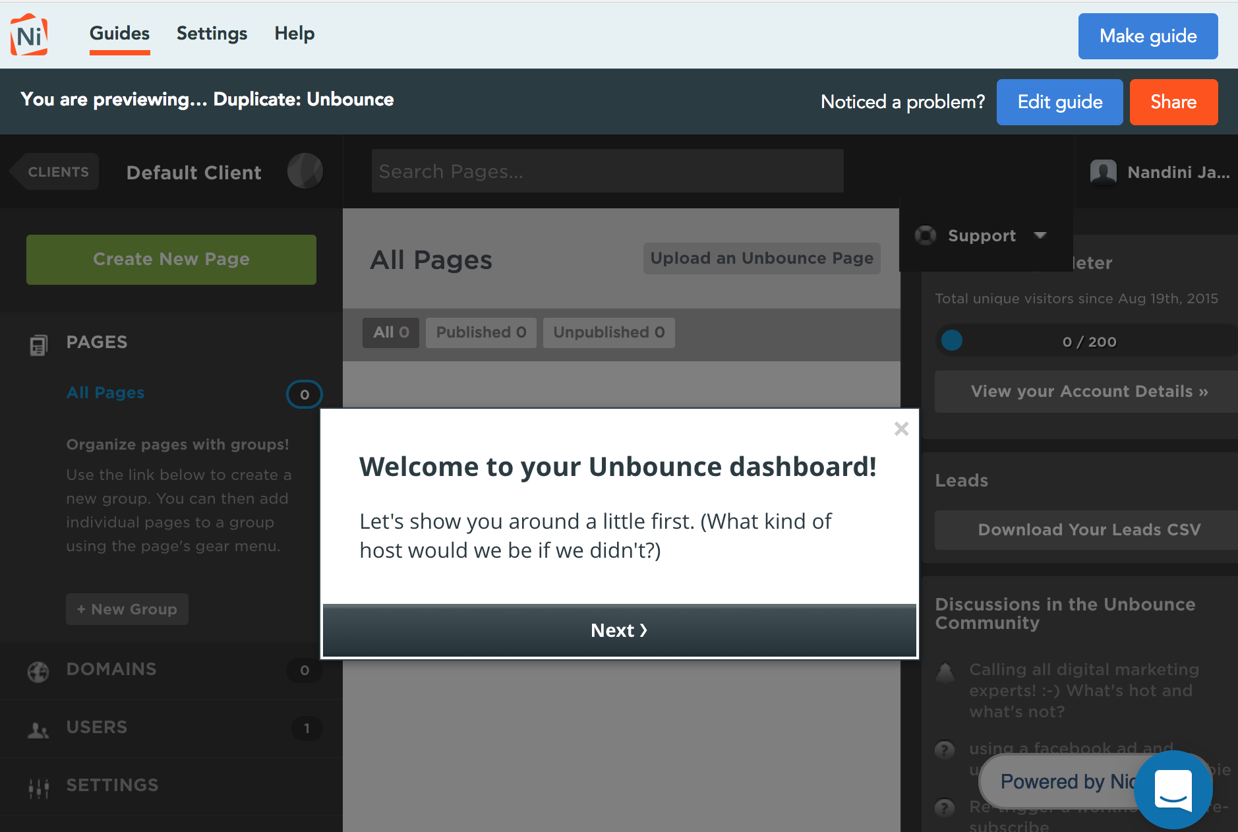Select the Unpublished 0 filter tab

(x=609, y=332)
